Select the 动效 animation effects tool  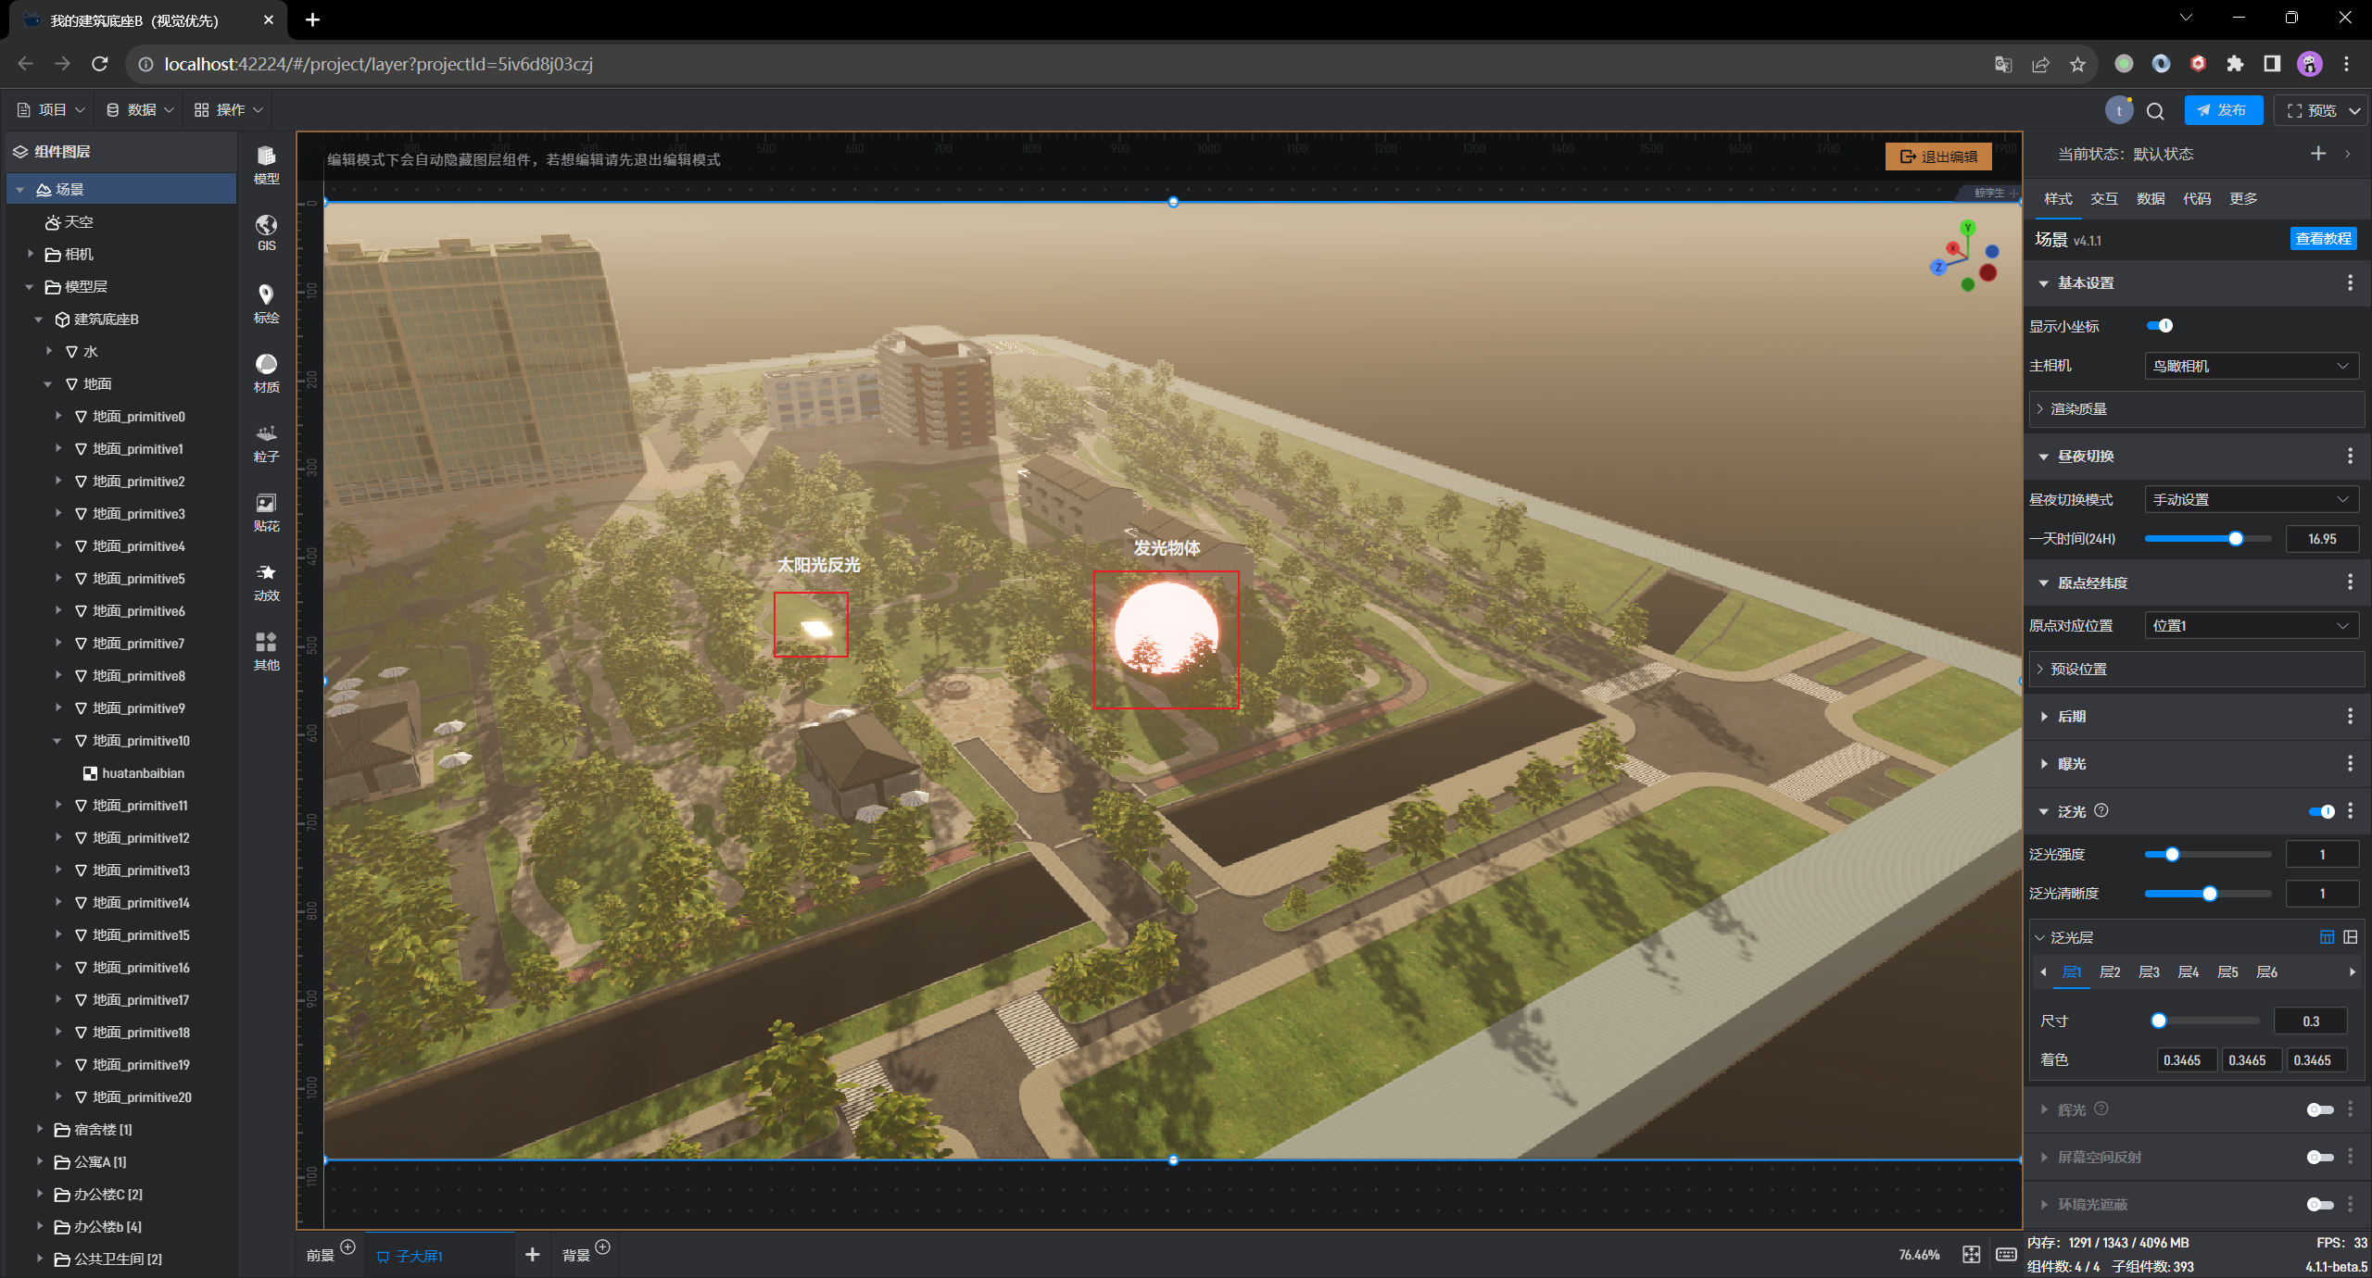click(x=266, y=581)
